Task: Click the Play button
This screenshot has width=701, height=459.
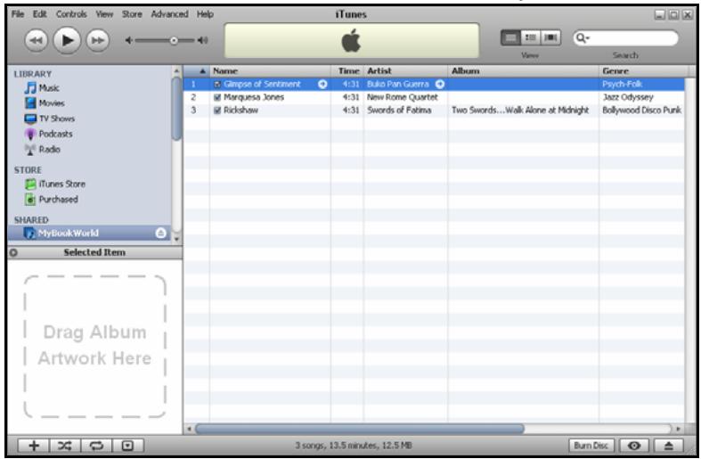Action: coord(67,40)
